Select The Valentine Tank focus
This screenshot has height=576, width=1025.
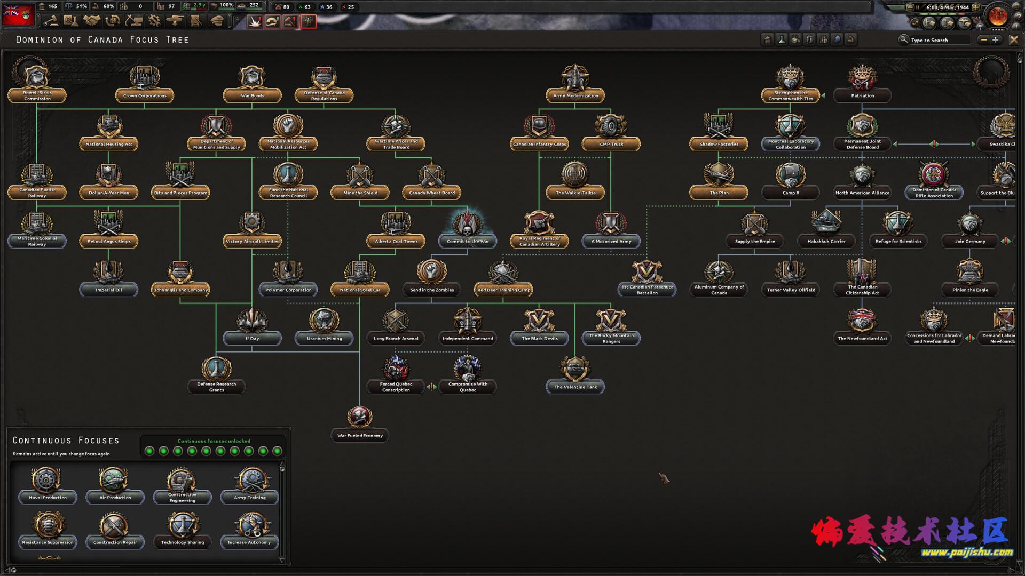coord(575,376)
